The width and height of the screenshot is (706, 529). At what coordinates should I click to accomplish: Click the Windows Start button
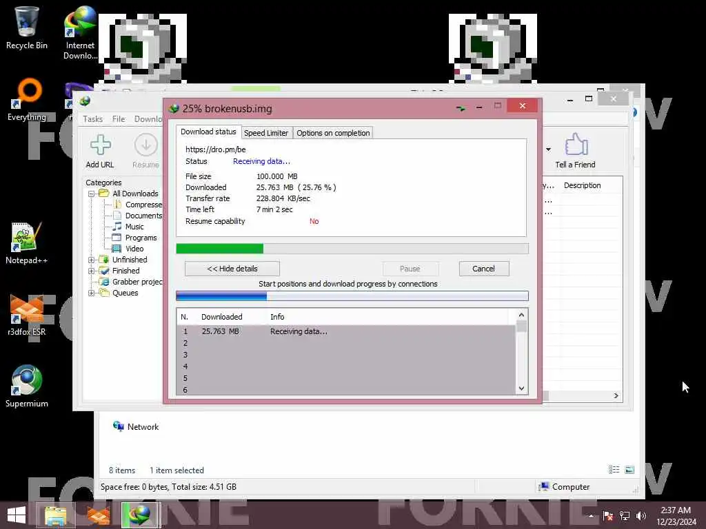coord(17,515)
